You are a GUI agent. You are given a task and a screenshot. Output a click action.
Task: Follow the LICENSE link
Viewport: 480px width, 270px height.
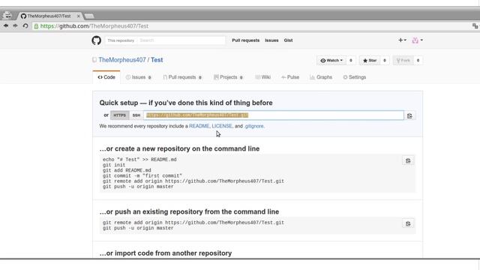point(222,126)
